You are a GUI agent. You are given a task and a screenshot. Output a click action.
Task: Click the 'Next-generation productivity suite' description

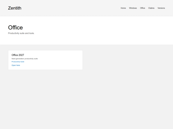[x=25, y=59]
